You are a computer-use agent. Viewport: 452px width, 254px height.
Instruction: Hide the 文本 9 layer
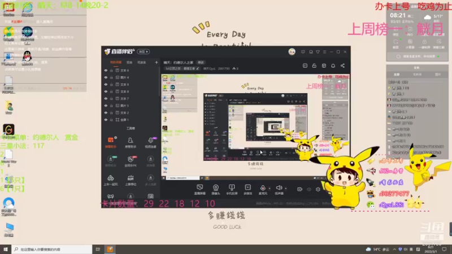106,84
